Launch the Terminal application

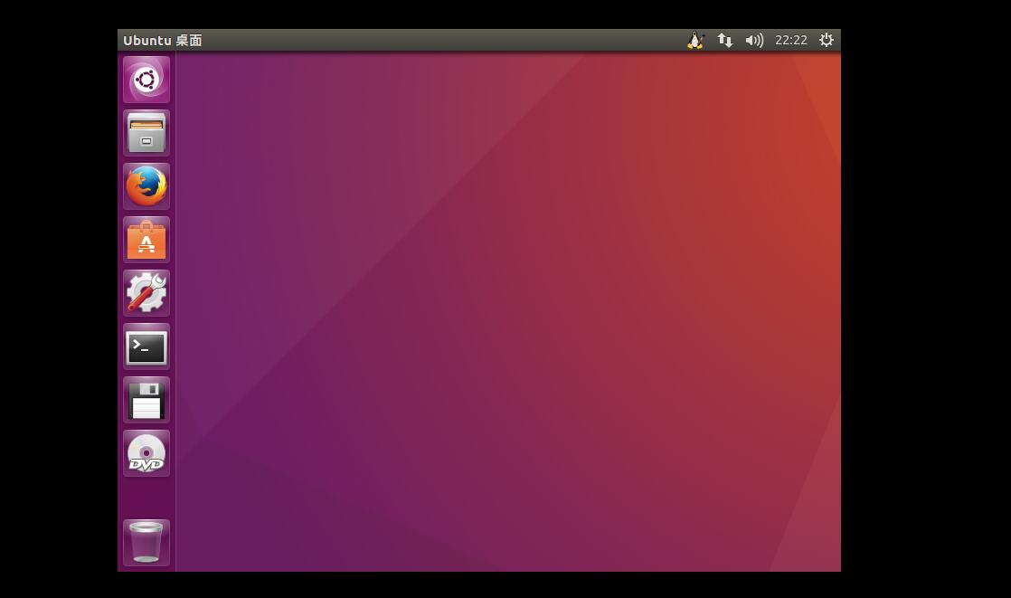click(x=146, y=346)
